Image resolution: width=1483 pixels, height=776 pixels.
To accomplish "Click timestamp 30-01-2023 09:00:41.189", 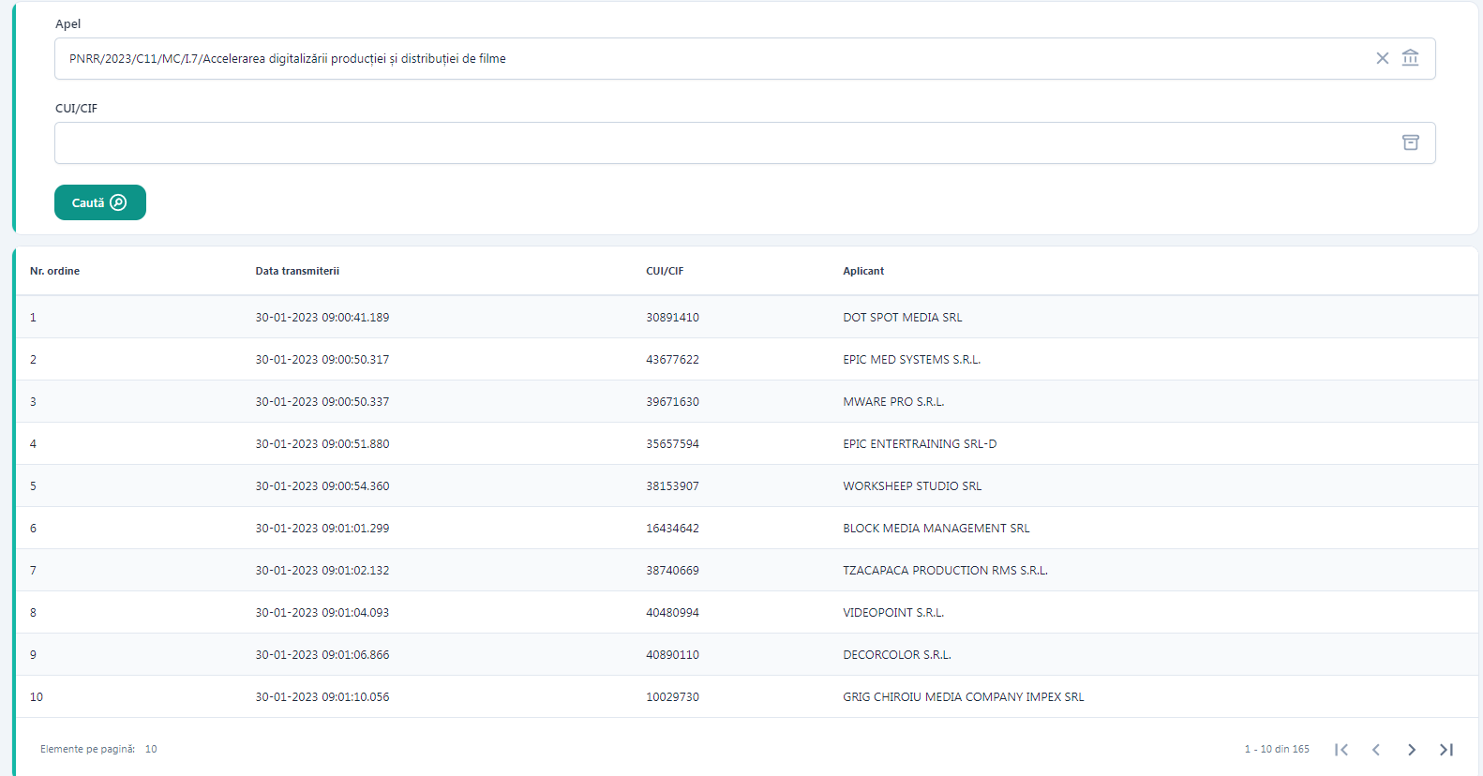I will pyautogui.click(x=322, y=317).
